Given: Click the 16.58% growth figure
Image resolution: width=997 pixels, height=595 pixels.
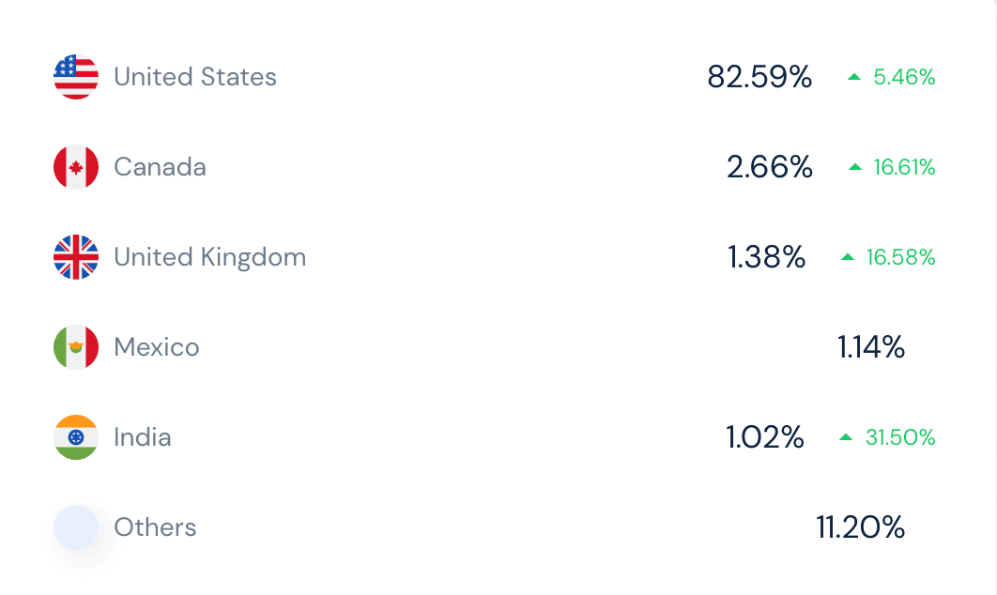Looking at the screenshot, I should tap(900, 257).
